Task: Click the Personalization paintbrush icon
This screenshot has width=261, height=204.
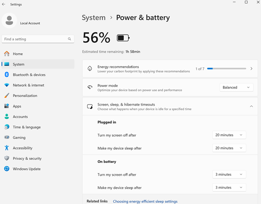Action: [7, 96]
